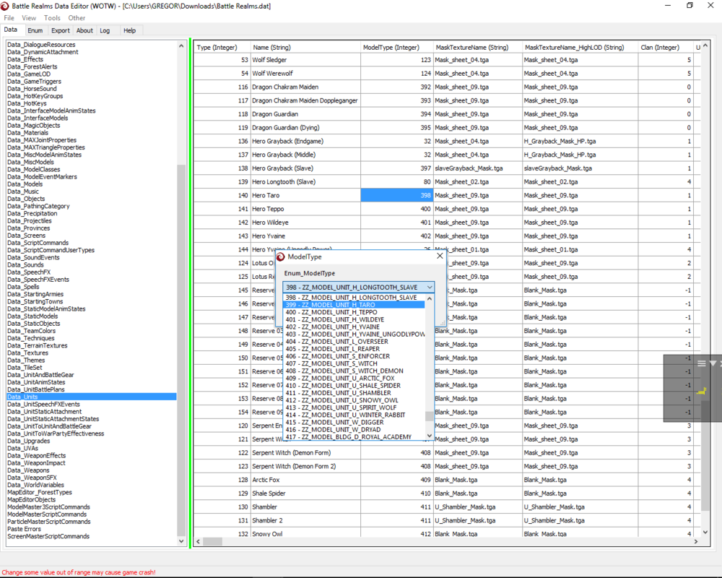The image size is (722, 578).
Task: Open the View menu
Action: tap(29, 18)
